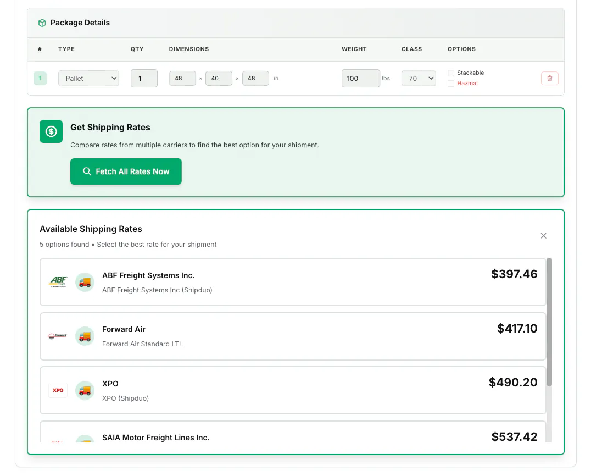The height and width of the screenshot is (476, 591).
Task: Click the Stackable label text
Action: coord(470,73)
